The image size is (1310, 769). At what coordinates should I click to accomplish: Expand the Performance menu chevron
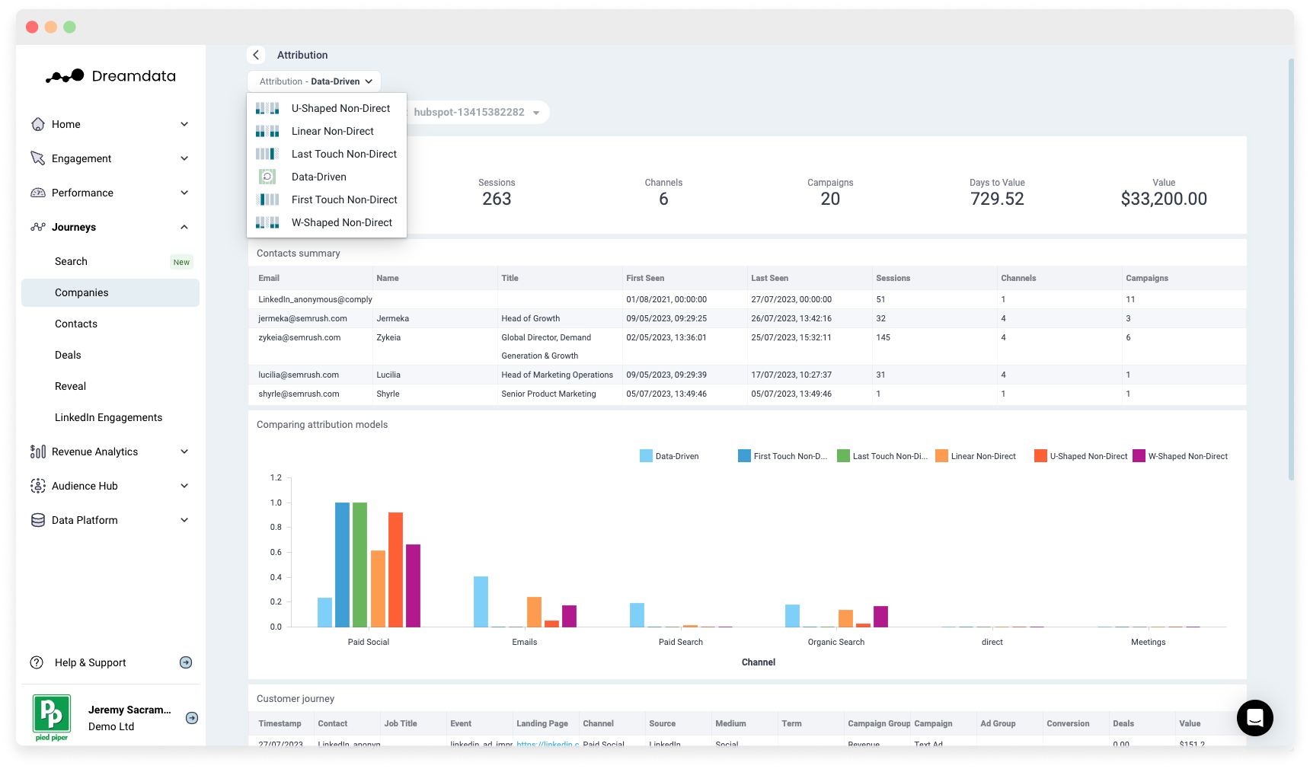(x=184, y=193)
